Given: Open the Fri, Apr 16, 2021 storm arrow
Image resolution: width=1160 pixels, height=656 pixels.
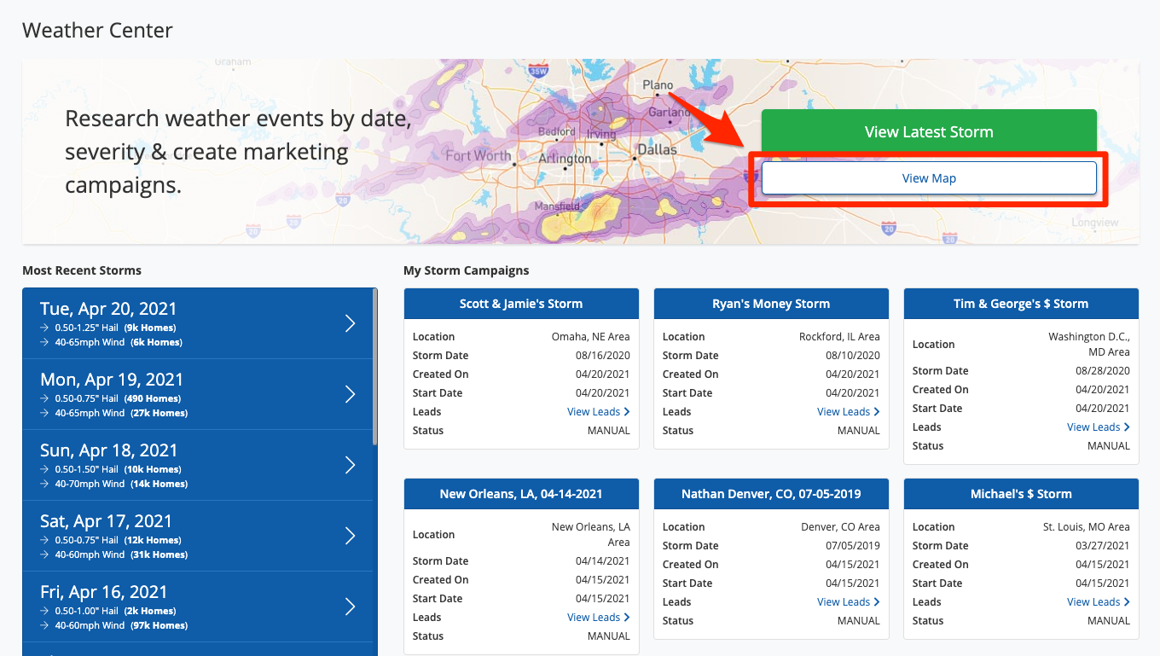Looking at the screenshot, I should (x=350, y=607).
